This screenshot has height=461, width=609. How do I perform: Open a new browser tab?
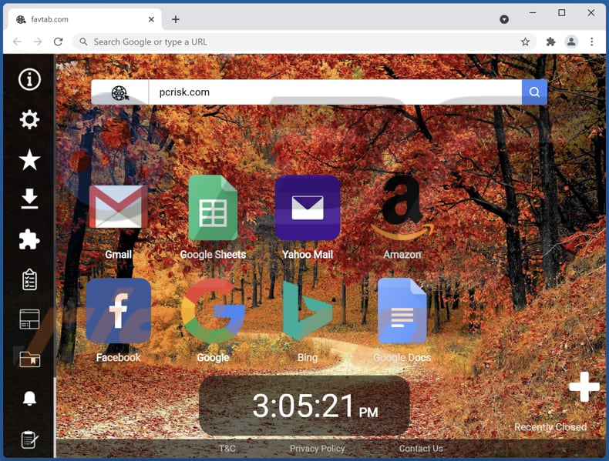(176, 19)
